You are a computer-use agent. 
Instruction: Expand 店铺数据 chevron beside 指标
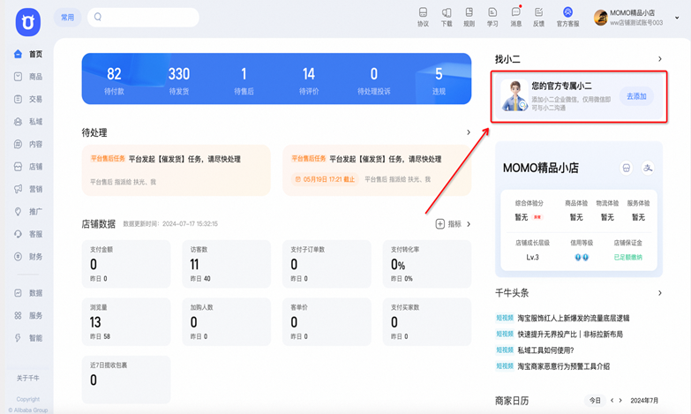click(x=469, y=224)
